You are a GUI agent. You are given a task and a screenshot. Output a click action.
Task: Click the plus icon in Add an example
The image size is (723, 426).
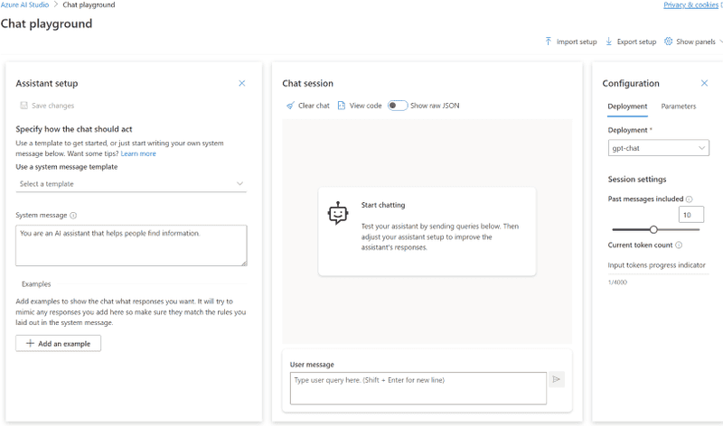30,343
